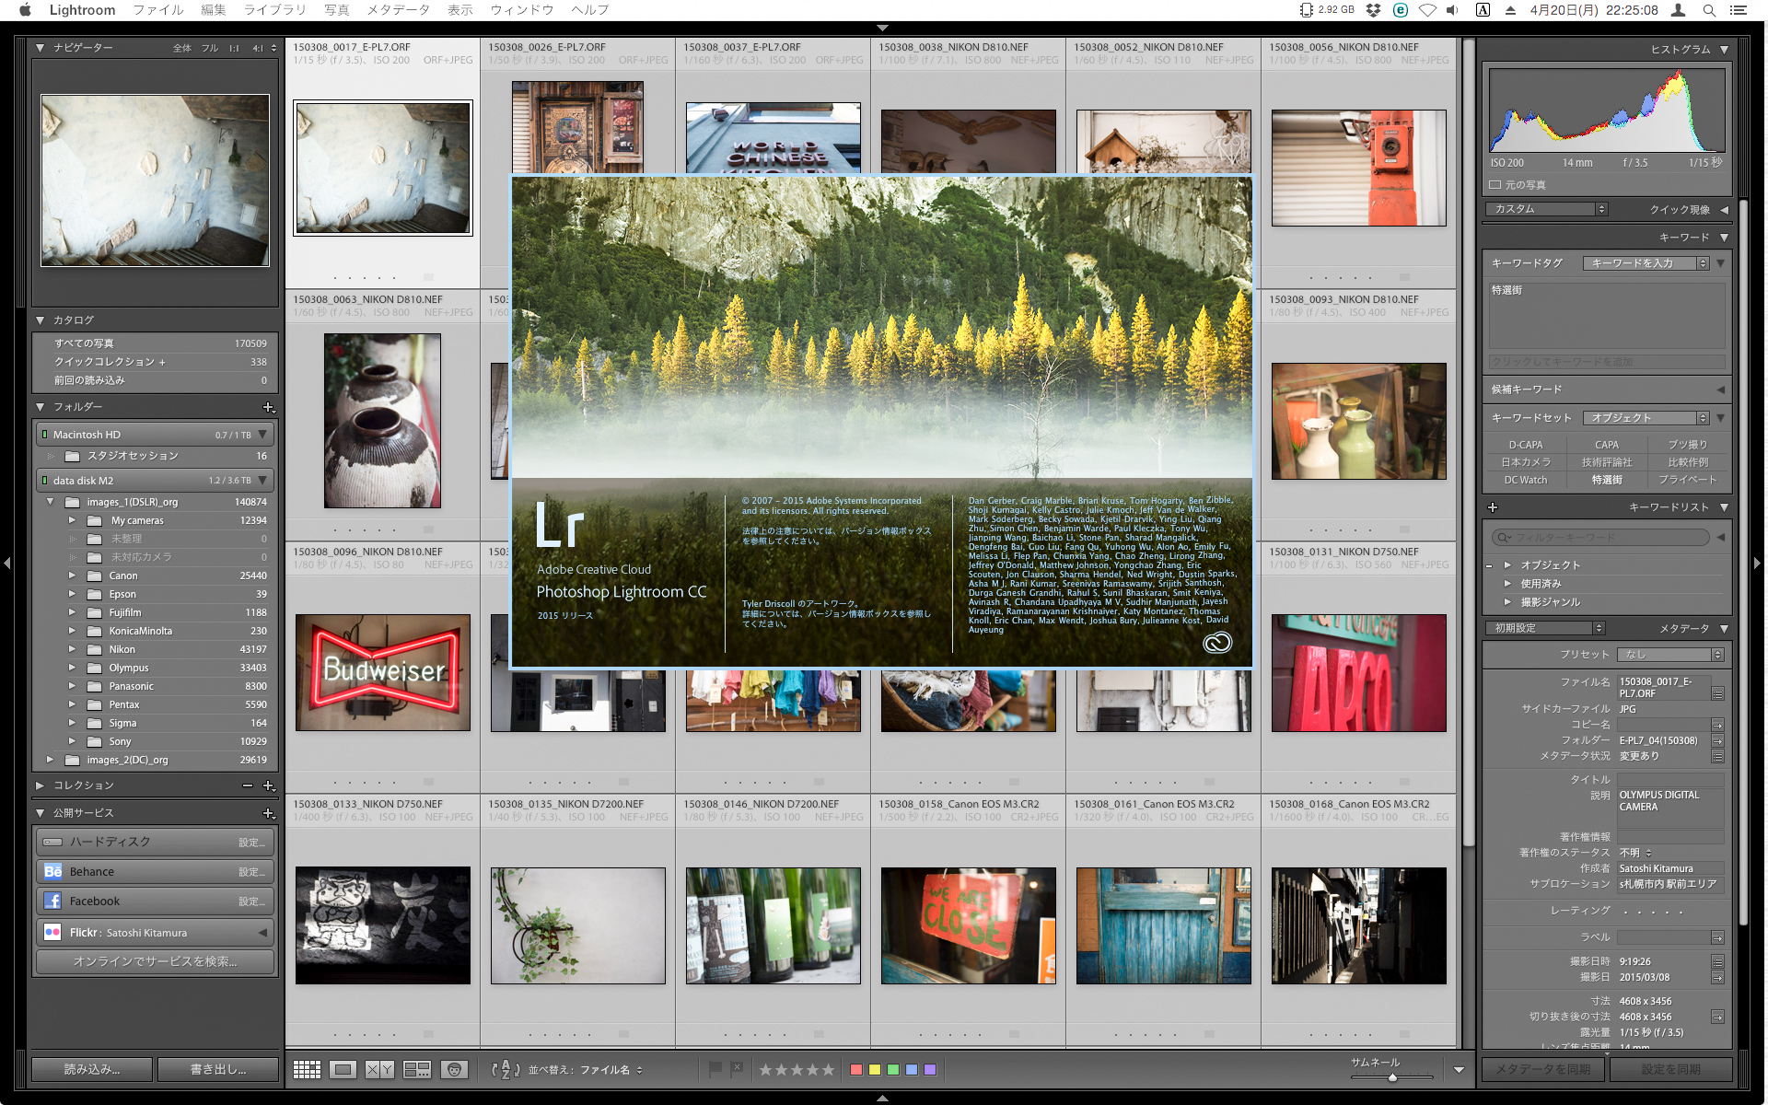Viewport: 1768px width, 1105px height.
Task: Open Compare view (XY) icon
Action: click(379, 1069)
